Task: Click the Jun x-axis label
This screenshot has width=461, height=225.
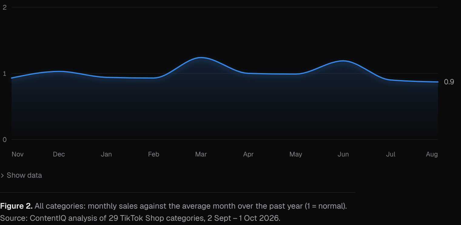Action: point(343,154)
